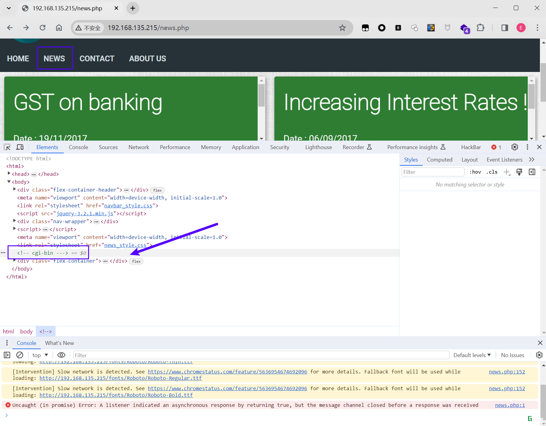Toggle the browser side panel icon
The height and width of the screenshot is (426, 546).
[x=505, y=28]
